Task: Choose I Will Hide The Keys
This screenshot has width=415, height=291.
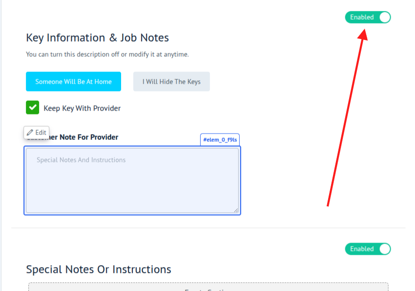Action: 171,82
